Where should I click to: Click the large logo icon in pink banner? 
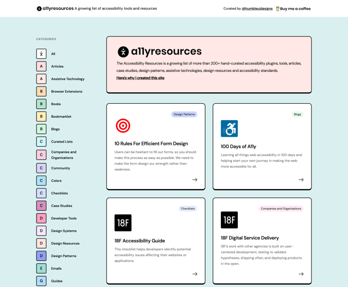click(123, 52)
